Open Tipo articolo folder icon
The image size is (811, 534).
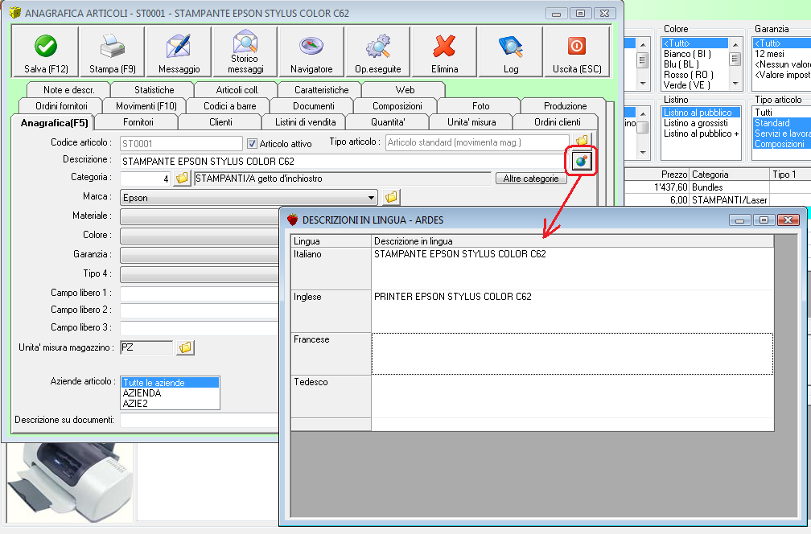582,141
